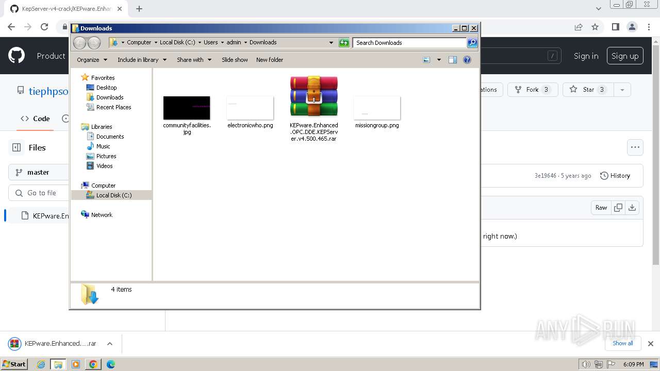Open Desktop in navigation pane

tap(106, 88)
